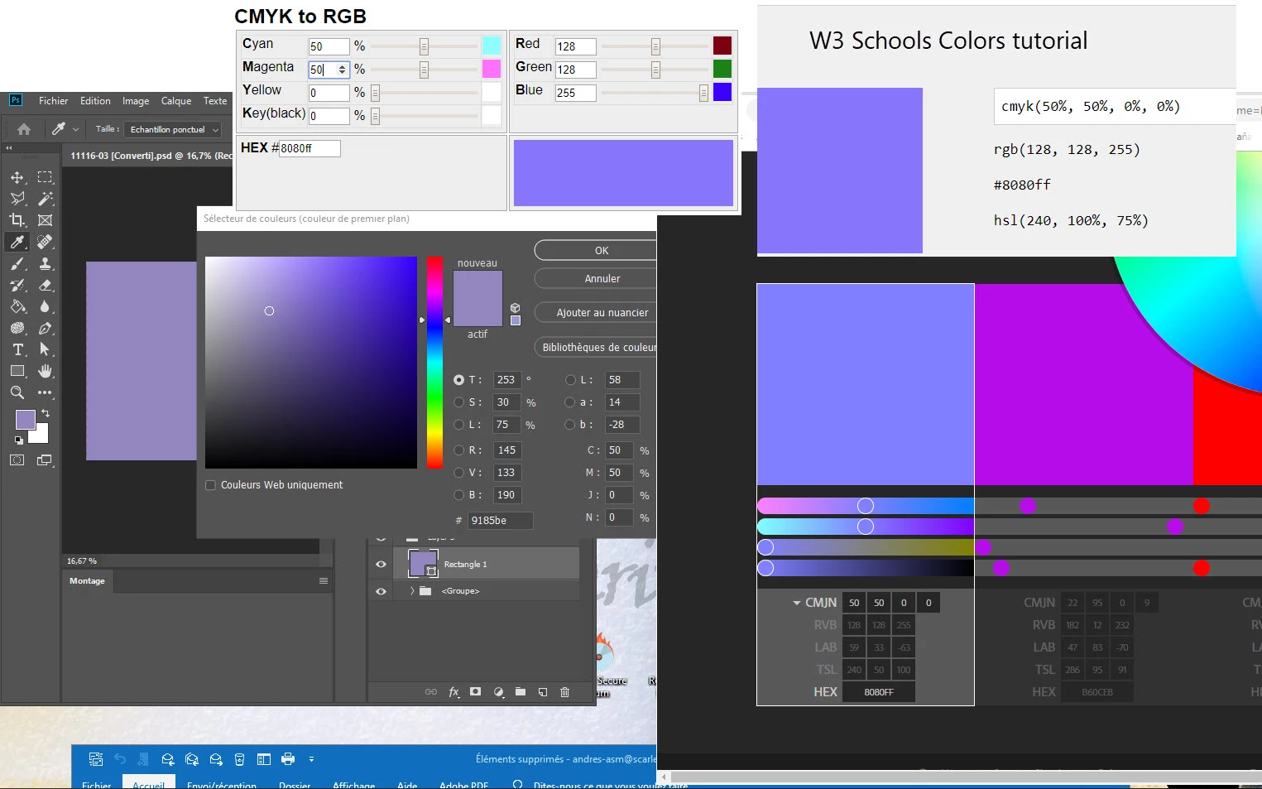Click the Photoshop Home icon

pyautogui.click(x=24, y=129)
